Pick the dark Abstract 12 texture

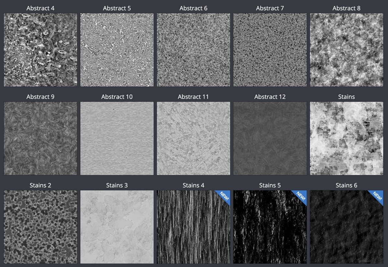tap(270, 139)
